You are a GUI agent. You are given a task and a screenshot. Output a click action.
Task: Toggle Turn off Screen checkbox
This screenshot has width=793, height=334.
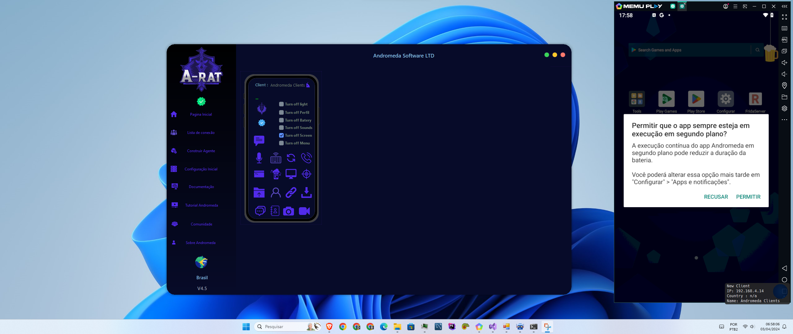[x=282, y=135]
